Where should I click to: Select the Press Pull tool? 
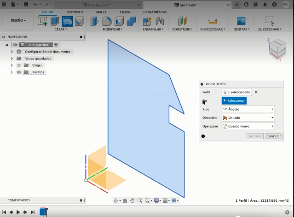coord(94,21)
